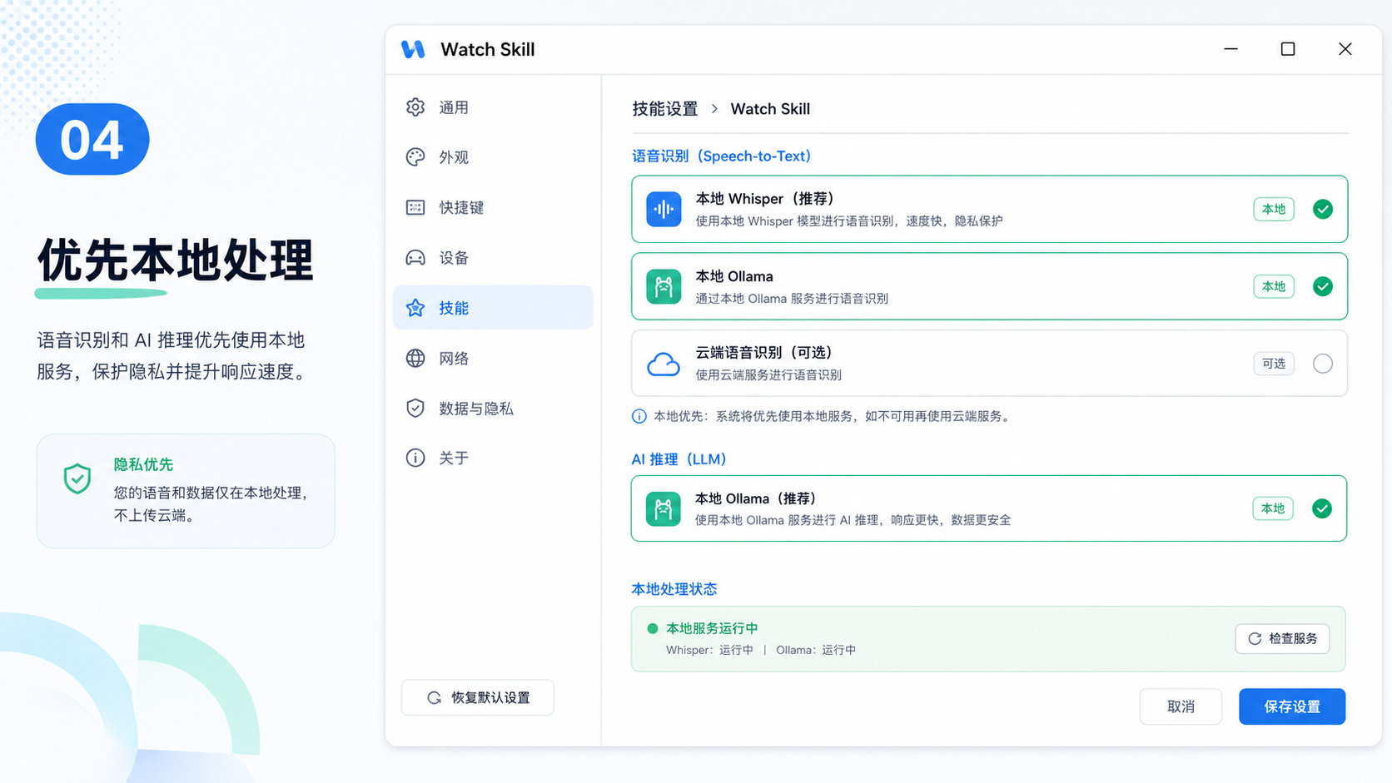
Task: Click the info icon beside 关于
Action: [415, 458]
